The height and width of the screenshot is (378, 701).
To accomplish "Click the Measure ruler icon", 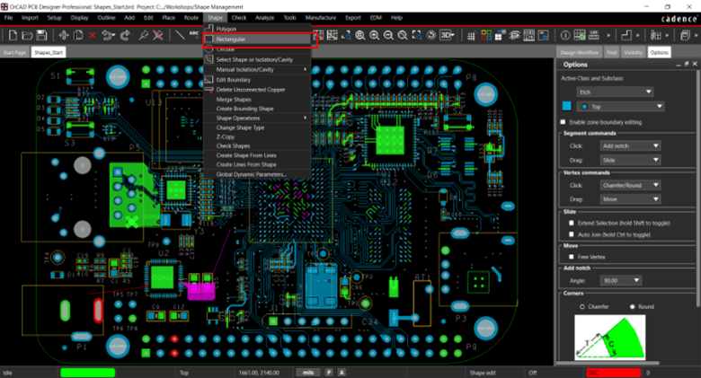I will click(594, 35).
